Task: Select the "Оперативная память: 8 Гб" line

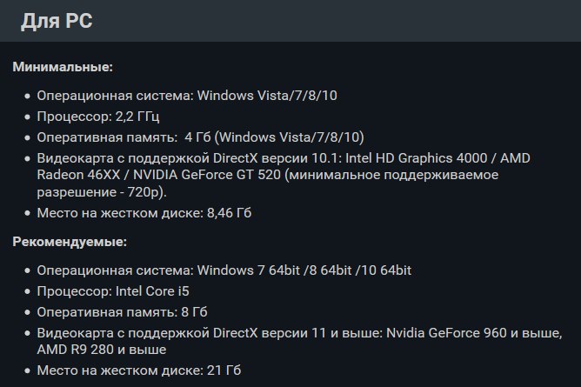Action: (x=122, y=312)
